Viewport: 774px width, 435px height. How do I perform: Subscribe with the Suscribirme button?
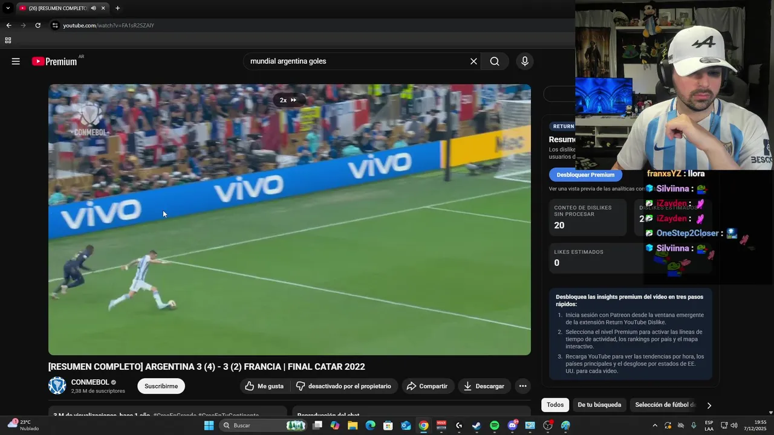pyautogui.click(x=161, y=386)
